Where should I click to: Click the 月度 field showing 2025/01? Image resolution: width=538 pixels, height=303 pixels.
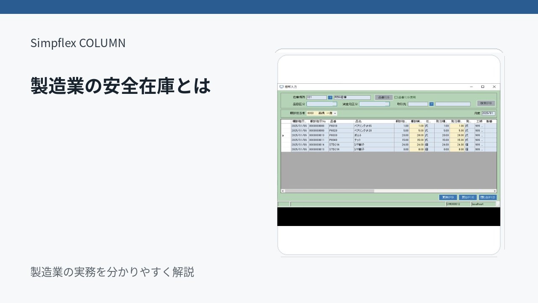pos(488,113)
